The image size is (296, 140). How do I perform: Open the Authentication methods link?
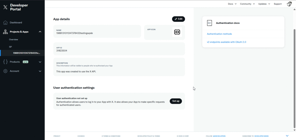(219, 34)
